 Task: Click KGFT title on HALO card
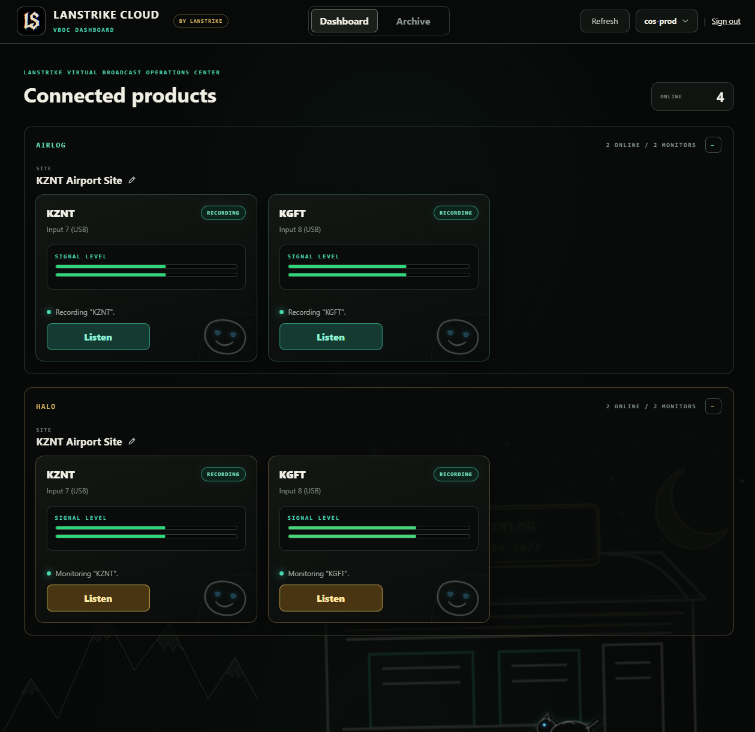tap(293, 475)
